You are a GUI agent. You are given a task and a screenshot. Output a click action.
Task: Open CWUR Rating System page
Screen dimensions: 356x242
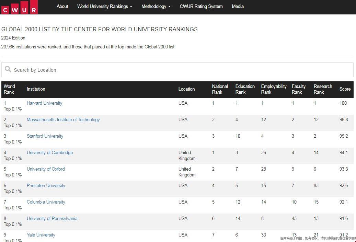pyautogui.click(x=201, y=6)
